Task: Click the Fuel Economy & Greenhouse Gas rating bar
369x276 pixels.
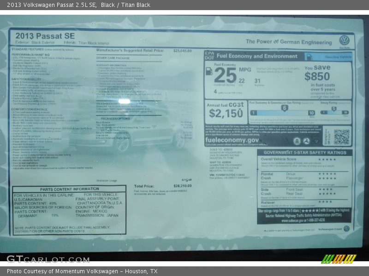Action: [x=282, y=113]
